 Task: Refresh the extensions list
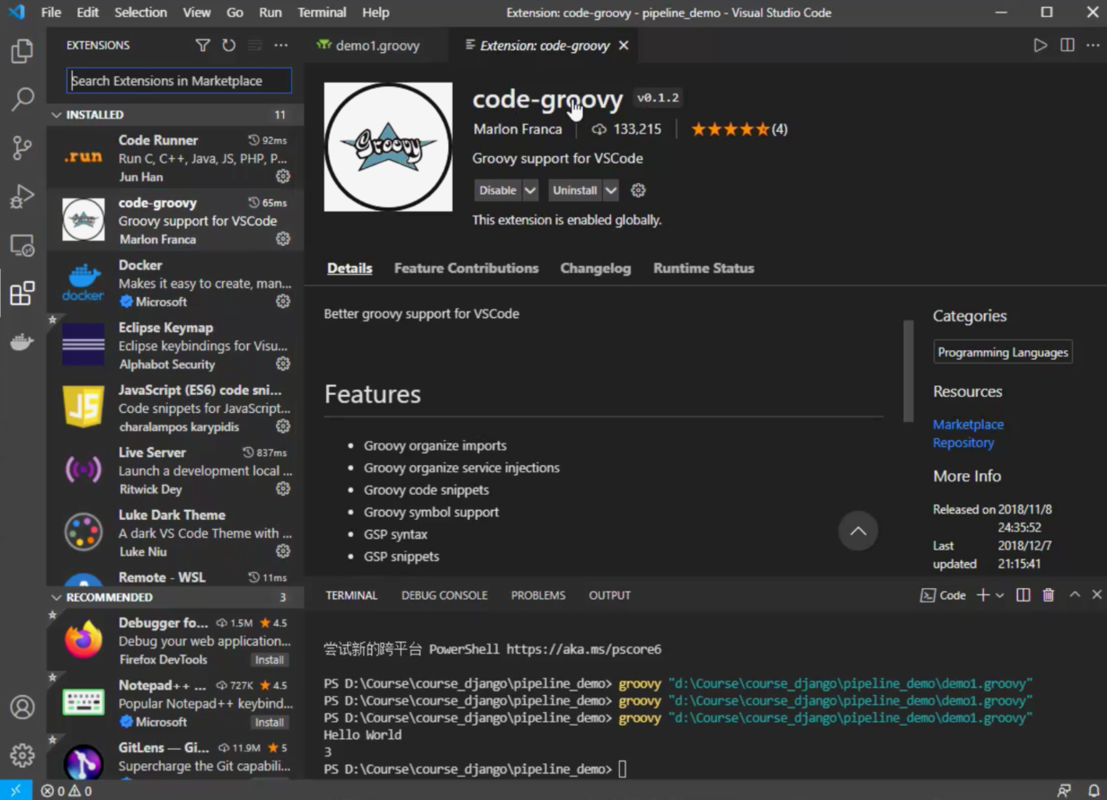(x=228, y=45)
